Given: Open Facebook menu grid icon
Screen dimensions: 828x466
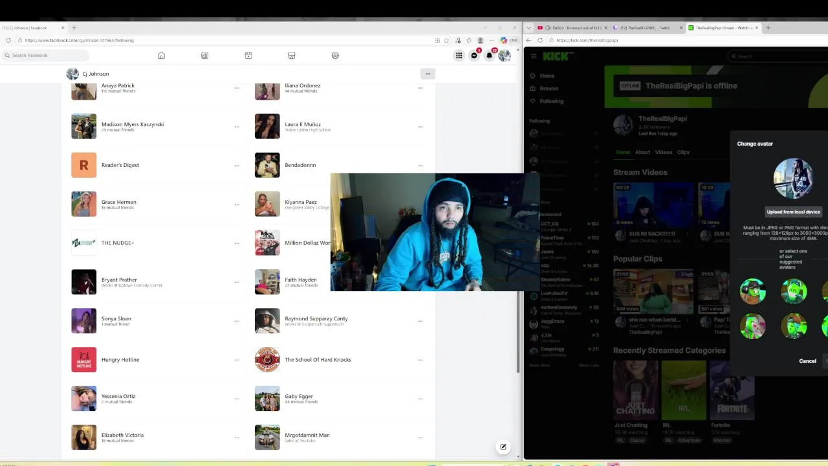Looking at the screenshot, I should [x=459, y=56].
